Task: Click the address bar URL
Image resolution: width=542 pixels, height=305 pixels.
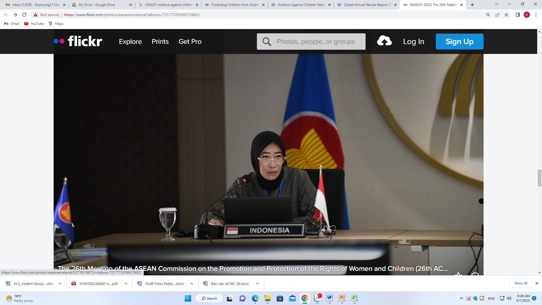Action: tap(132, 15)
